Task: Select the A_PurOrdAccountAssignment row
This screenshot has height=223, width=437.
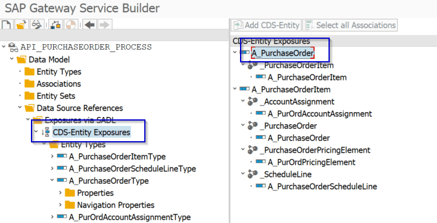Action: click(320, 114)
